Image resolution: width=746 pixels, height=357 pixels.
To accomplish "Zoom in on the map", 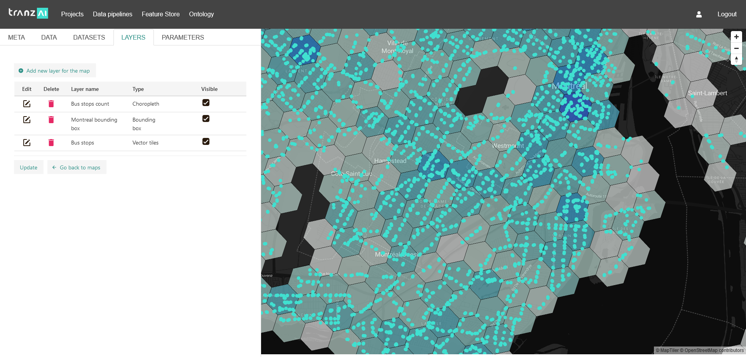I will pos(736,37).
